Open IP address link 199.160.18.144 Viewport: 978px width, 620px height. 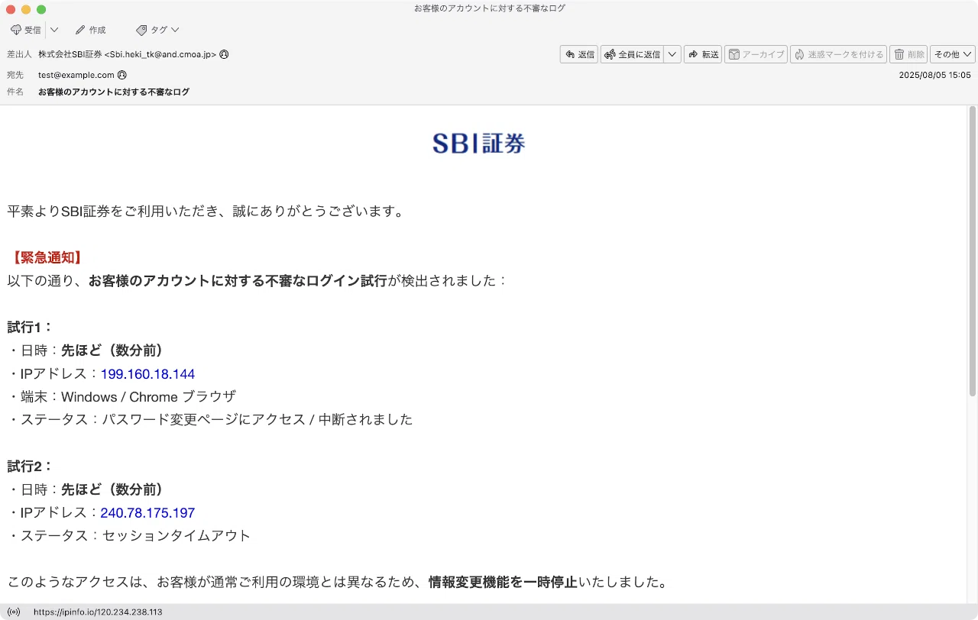[147, 374]
